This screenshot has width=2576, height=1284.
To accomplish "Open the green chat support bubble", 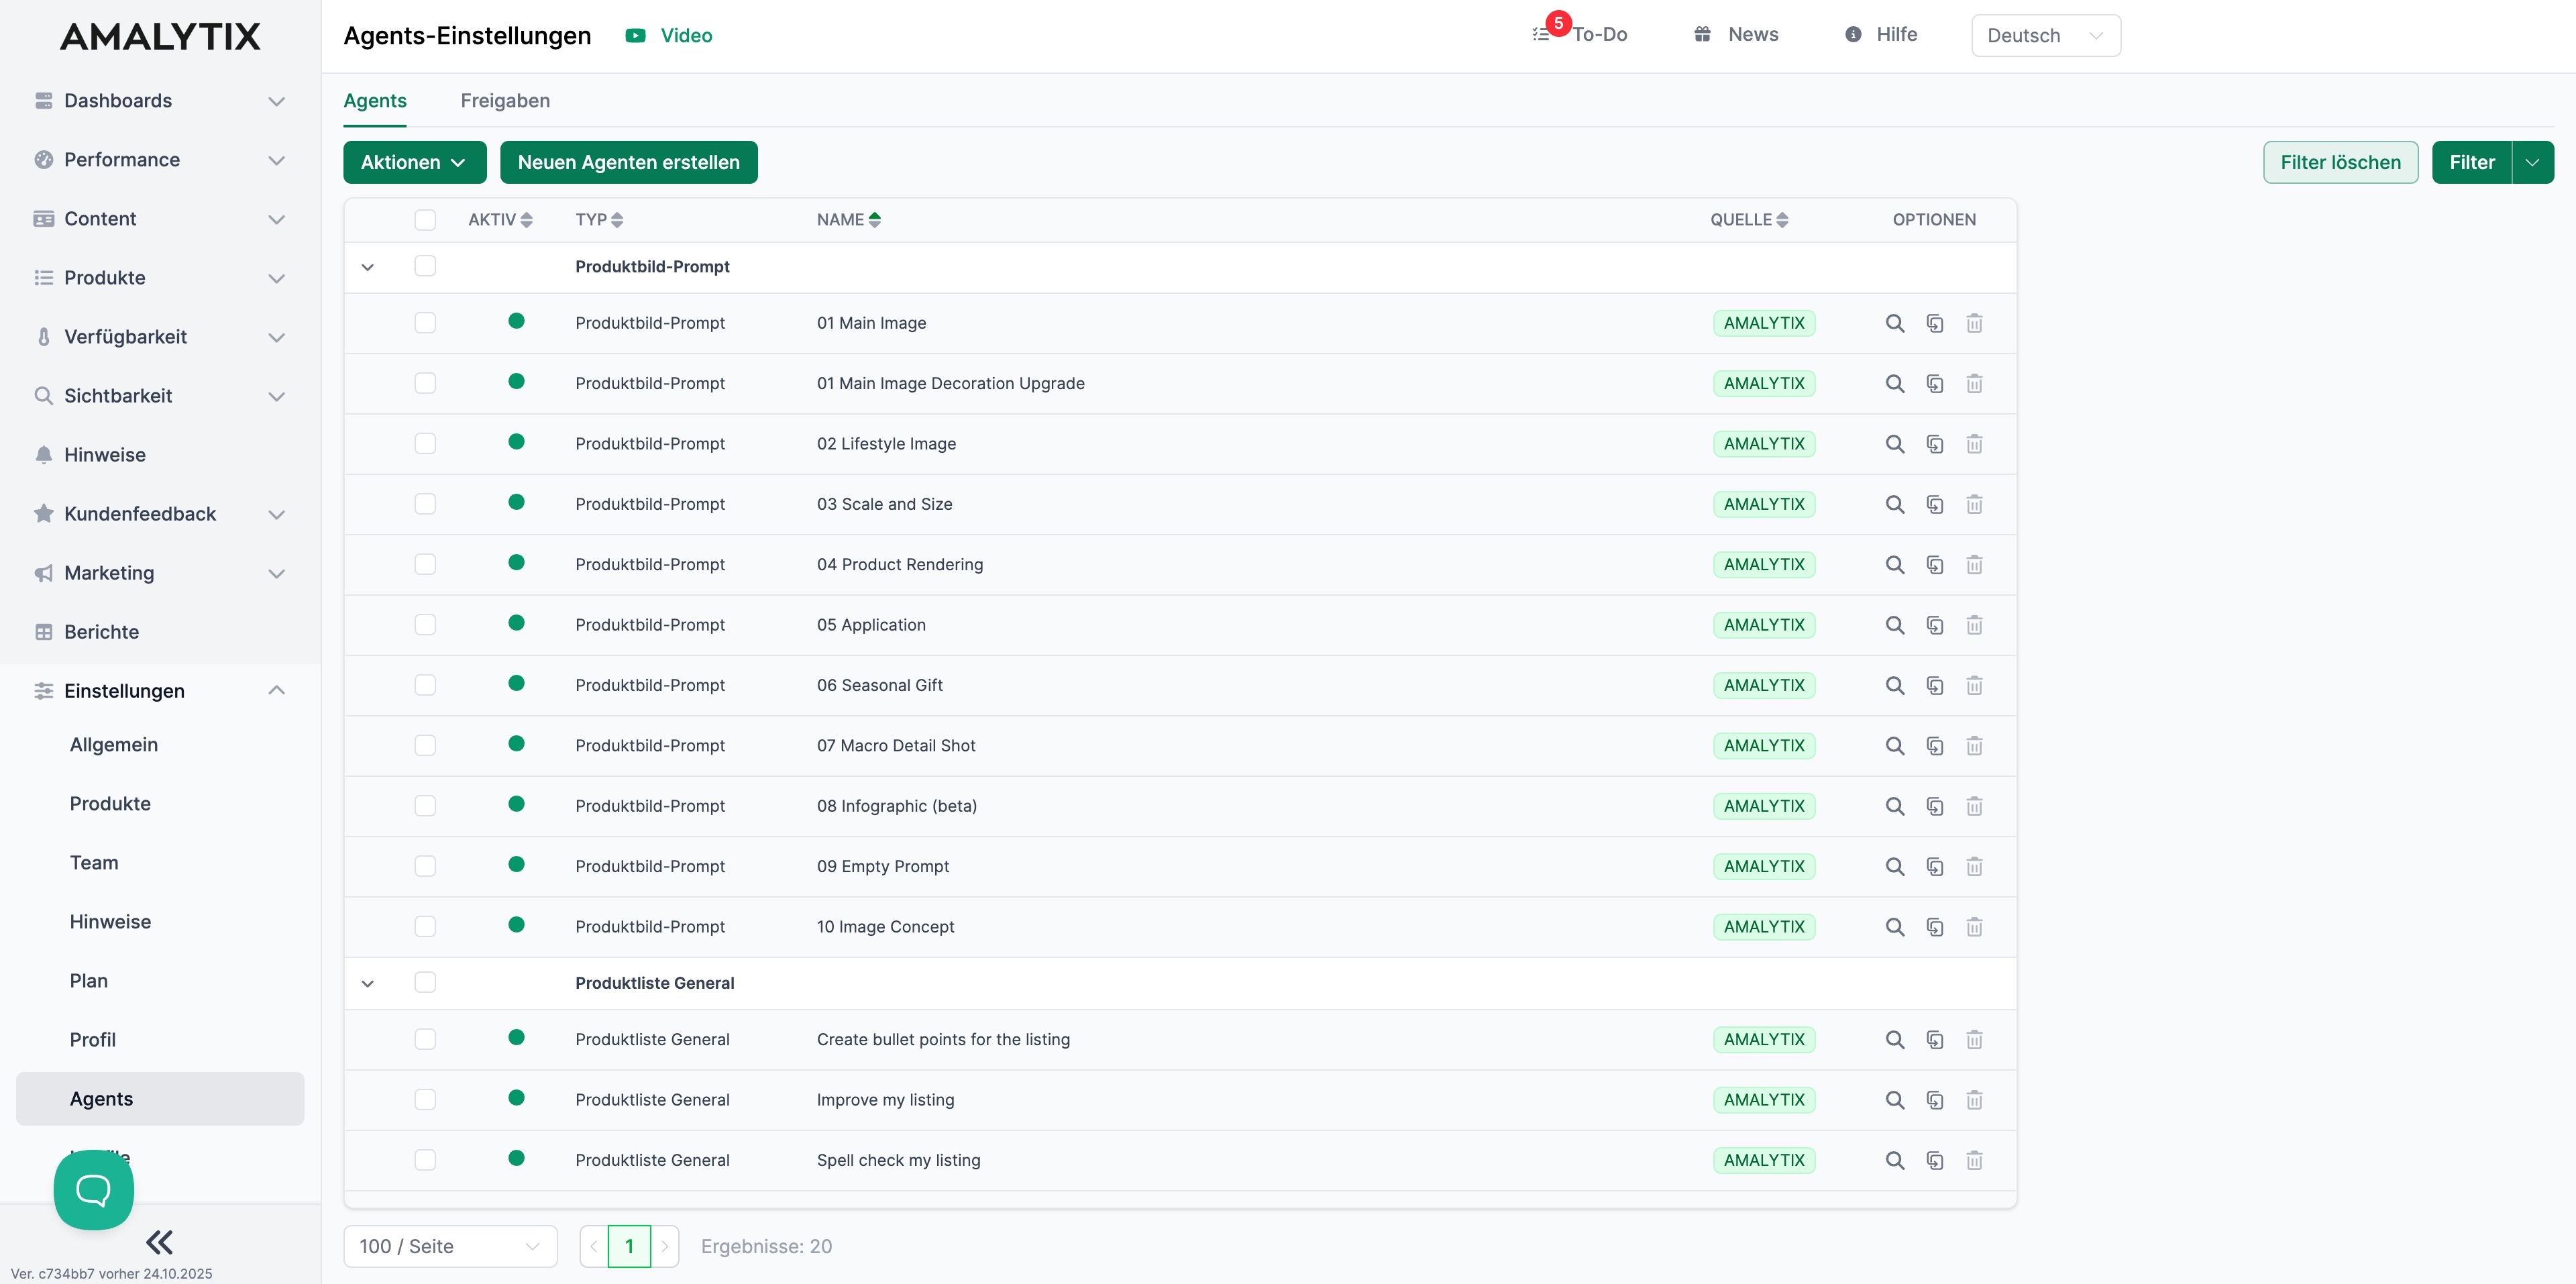I will point(93,1189).
